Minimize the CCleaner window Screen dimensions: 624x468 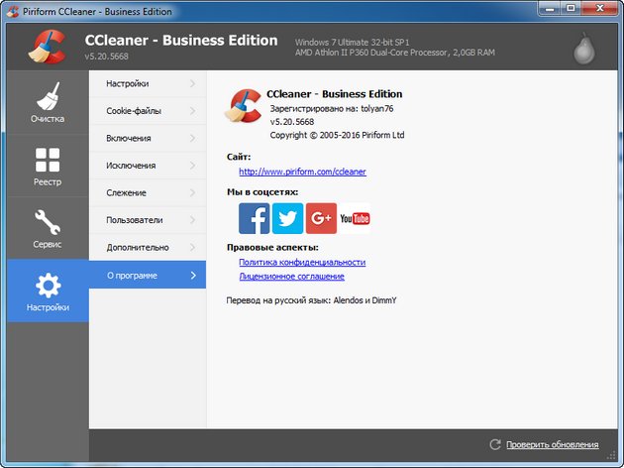(551, 8)
